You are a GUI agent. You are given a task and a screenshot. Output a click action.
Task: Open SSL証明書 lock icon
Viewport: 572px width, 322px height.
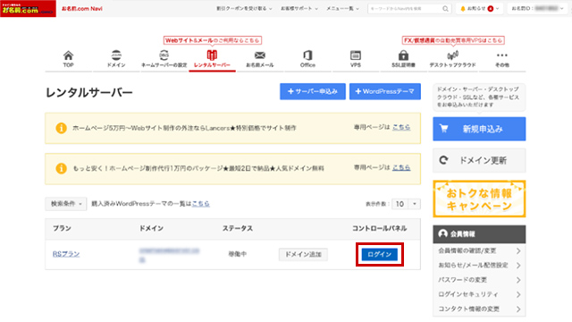[403, 55]
